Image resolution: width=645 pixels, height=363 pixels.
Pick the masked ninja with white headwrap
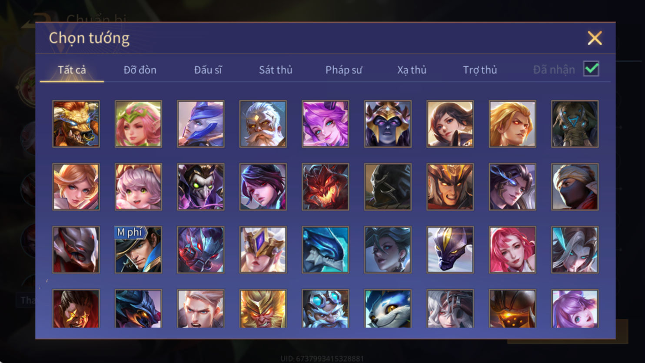(x=575, y=187)
